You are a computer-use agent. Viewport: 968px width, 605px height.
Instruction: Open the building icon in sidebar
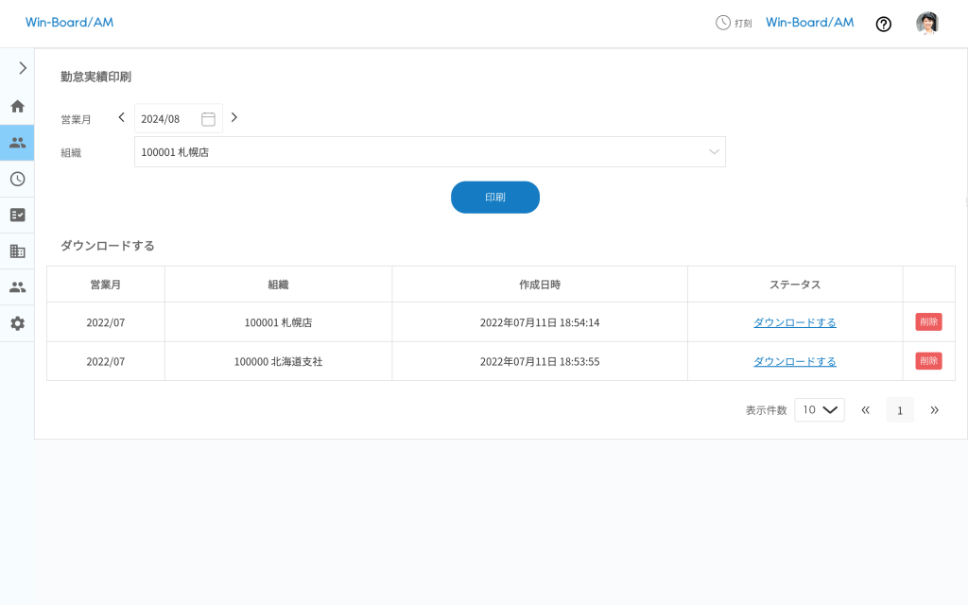click(x=17, y=251)
